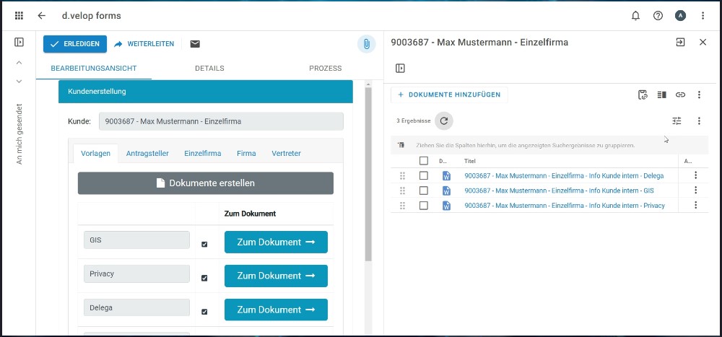Click Zum Dokument button for GIS

[276, 242]
